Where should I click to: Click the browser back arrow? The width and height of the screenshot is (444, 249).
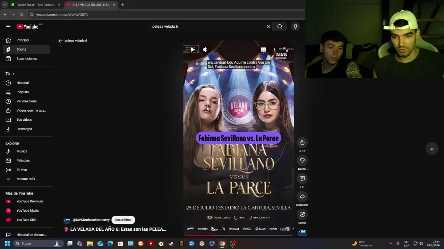[5, 15]
